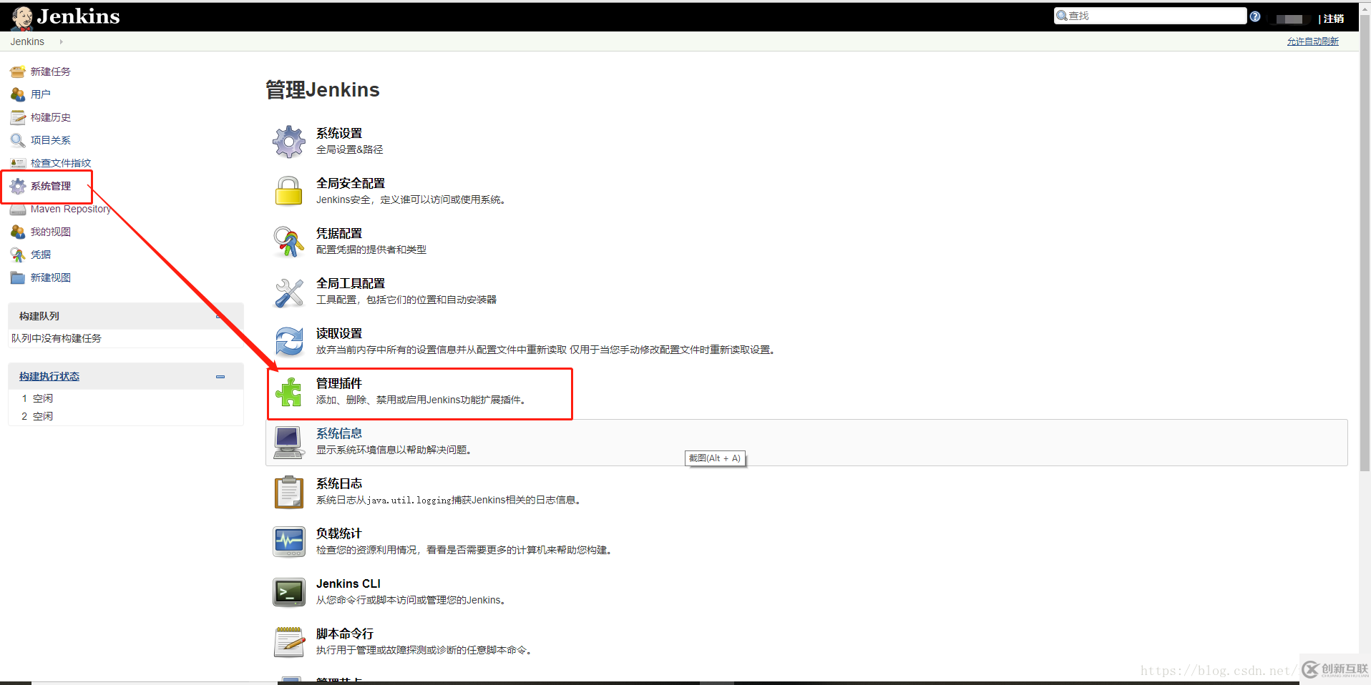Open 系统设置 via the gear icon
Screen dimensions: 1371x685
coord(288,141)
